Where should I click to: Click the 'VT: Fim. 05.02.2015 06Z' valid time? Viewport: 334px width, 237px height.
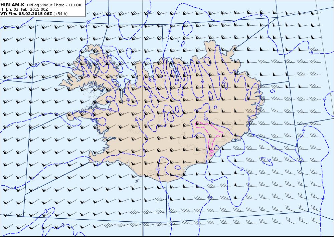[x=26, y=14]
